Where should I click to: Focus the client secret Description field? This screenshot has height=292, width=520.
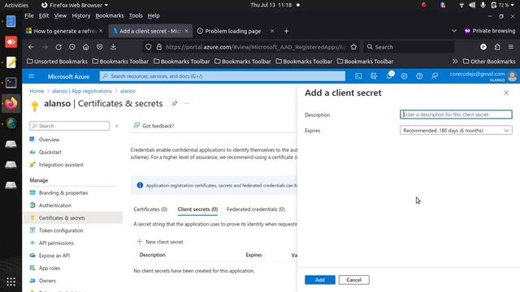456,114
